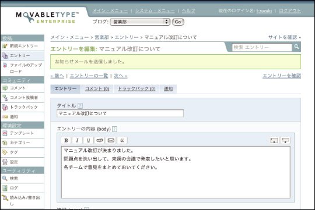Image resolution: width=315 pixels, height=210 pixels.
Task: Click the first editor resize icon at toolbar right
Action: click(274, 140)
